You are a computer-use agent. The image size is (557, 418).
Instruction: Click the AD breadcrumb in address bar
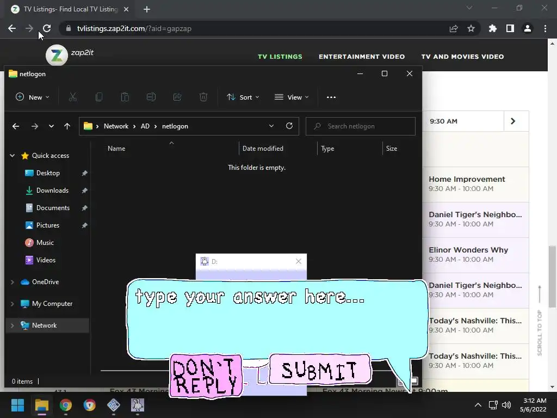(x=145, y=126)
